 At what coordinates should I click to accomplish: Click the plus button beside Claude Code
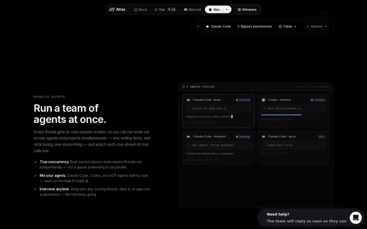click(x=198, y=26)
